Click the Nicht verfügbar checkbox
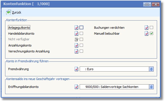This screenshot has height=102, width=165. [x=81, y=39]
